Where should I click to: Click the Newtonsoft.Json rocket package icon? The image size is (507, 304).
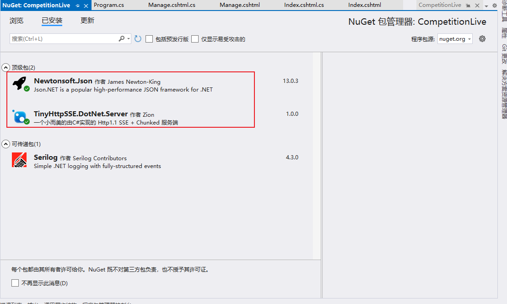coord(19,83)
